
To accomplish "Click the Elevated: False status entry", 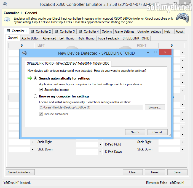I will click(157, 183).
